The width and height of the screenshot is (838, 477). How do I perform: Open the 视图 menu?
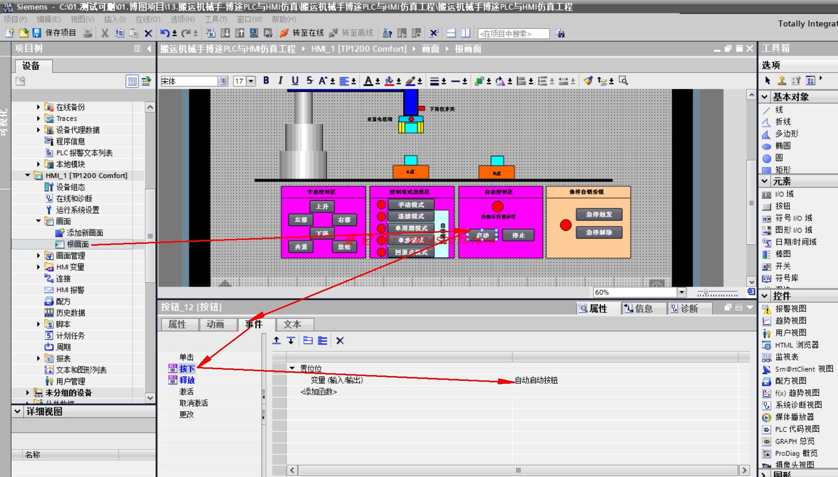[82, 19]
